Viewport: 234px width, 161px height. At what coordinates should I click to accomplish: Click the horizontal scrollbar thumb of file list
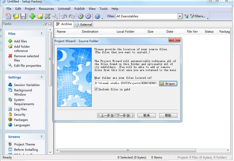coord(128,150)
